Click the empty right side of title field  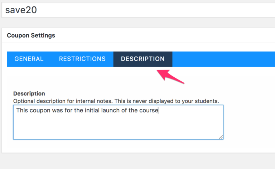pyautogui.click(x=179, y=10)
